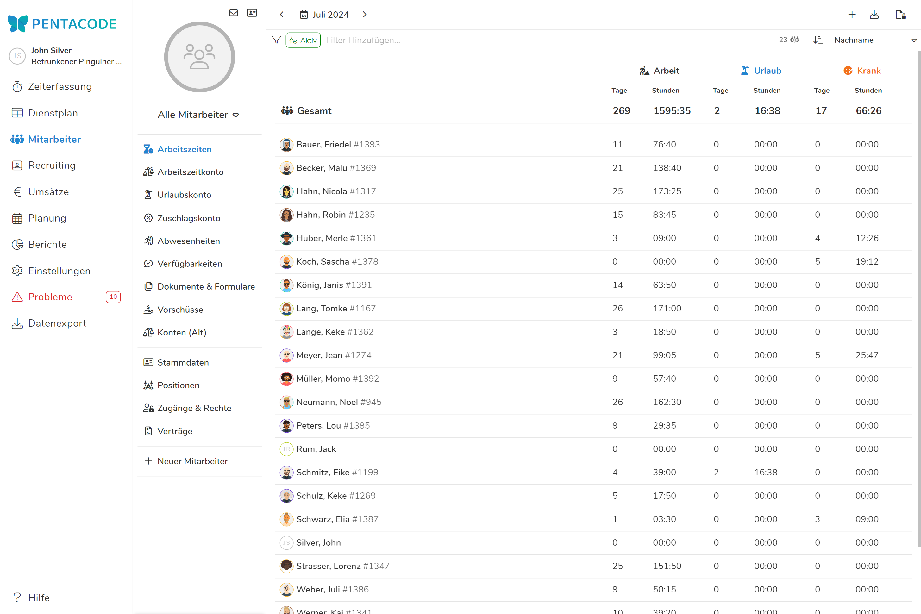Click the envelope mail icon

tap(233, 13)
